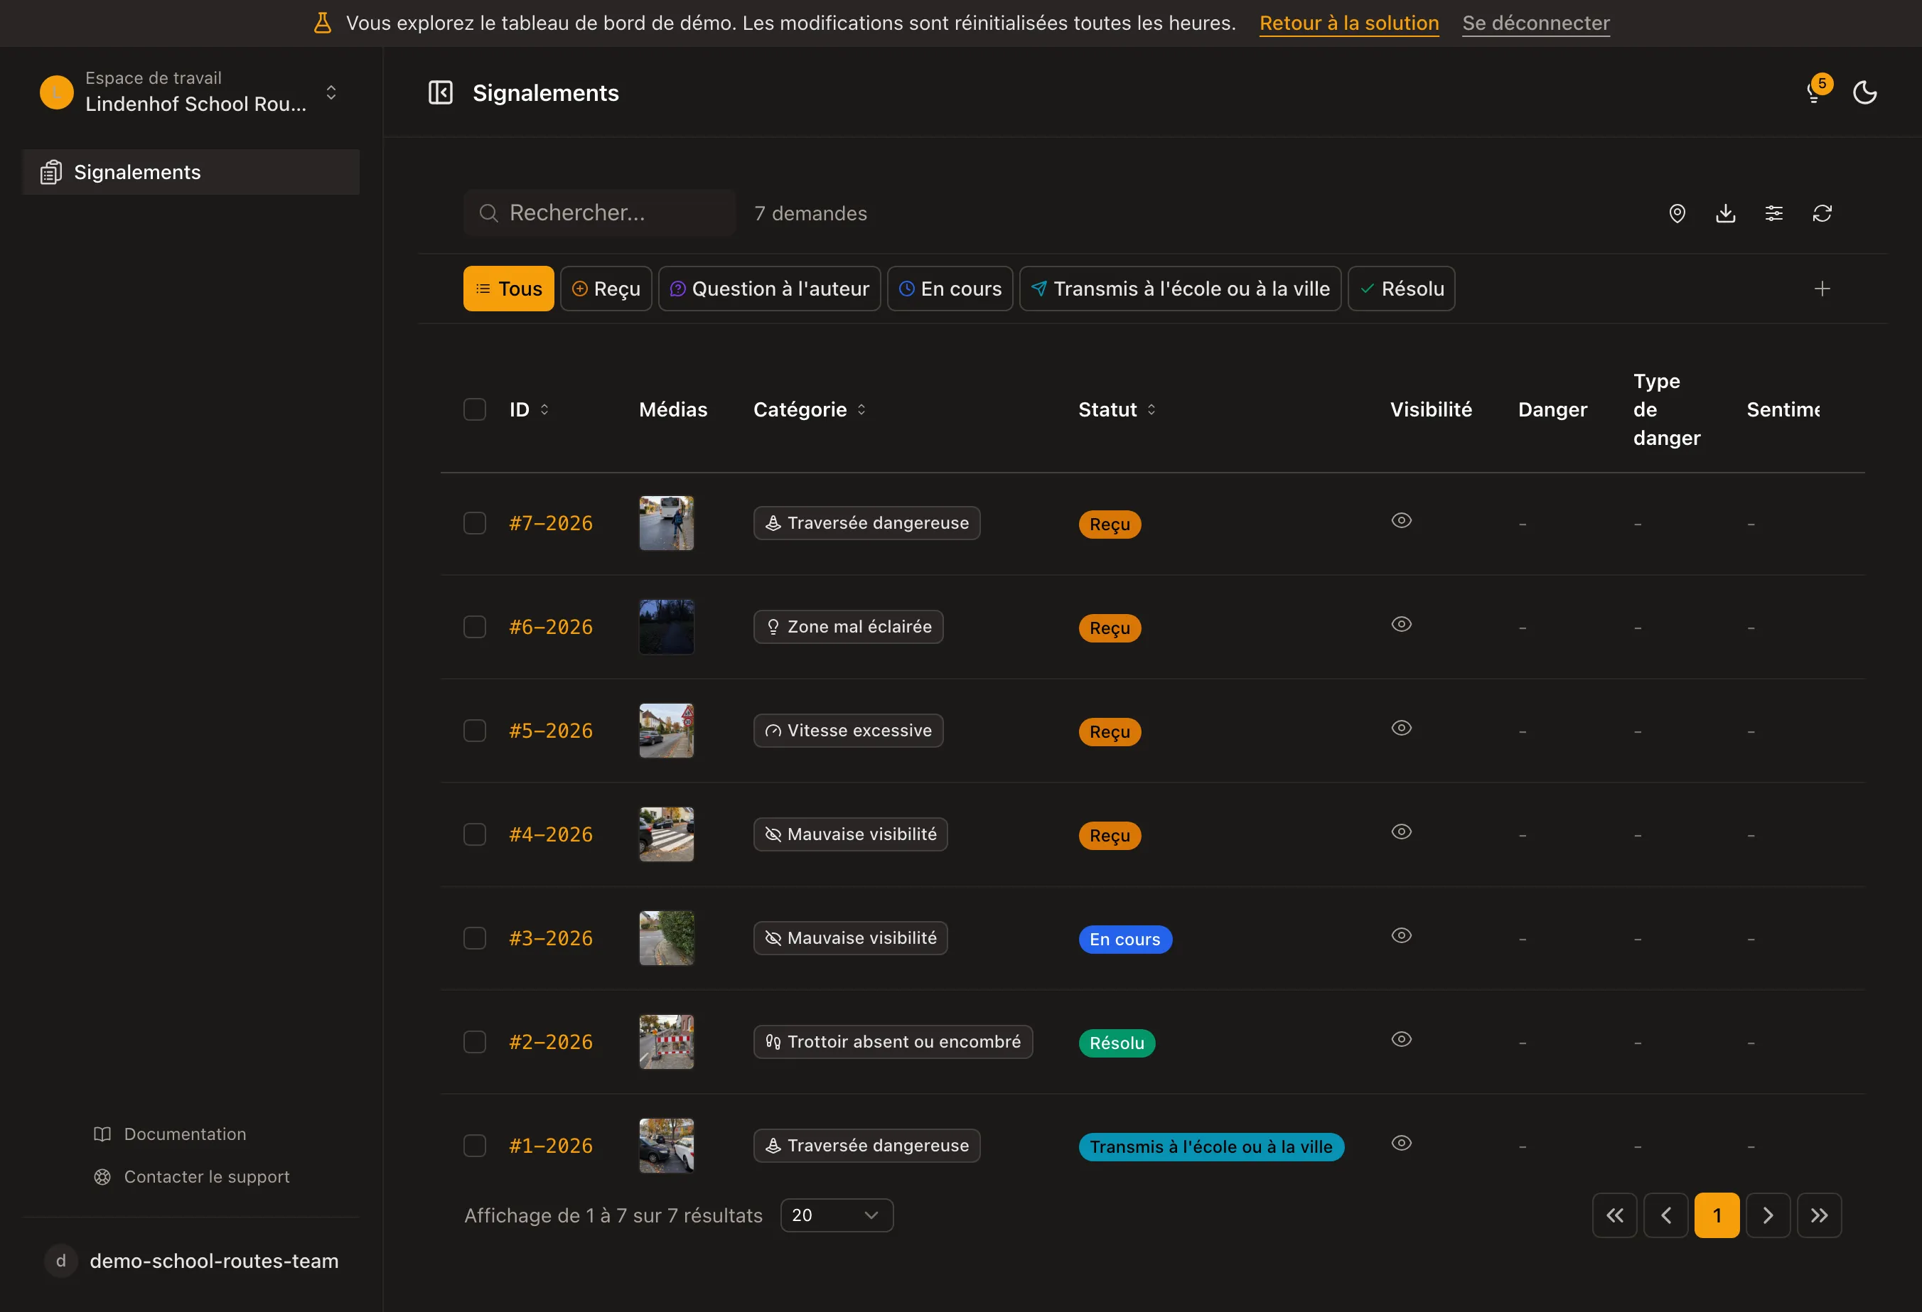Check the box for report #6-2026

coord(475,627)
